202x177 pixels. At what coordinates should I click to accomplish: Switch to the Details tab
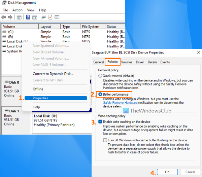[x=152, y=62]
